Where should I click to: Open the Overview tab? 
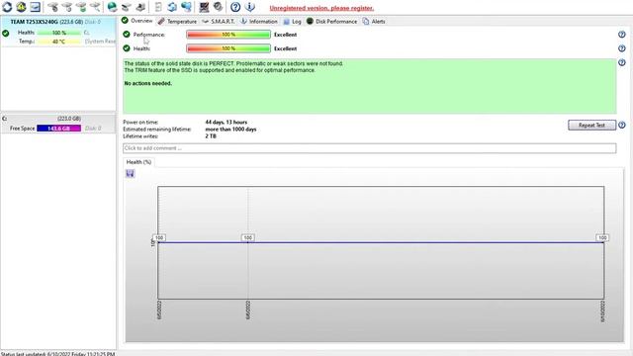pyautogui.click(x=137, y=21)
